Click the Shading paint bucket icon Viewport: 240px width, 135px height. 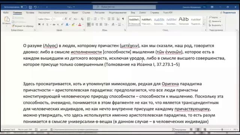[113, 24]
